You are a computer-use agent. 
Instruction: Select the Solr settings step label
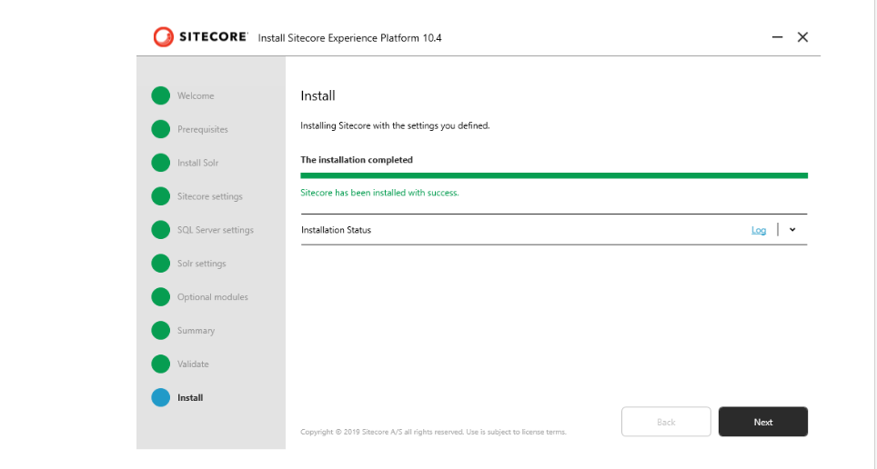(201, 264)
